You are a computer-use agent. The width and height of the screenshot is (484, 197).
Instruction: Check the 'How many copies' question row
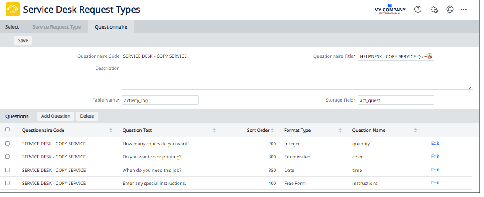7,144
